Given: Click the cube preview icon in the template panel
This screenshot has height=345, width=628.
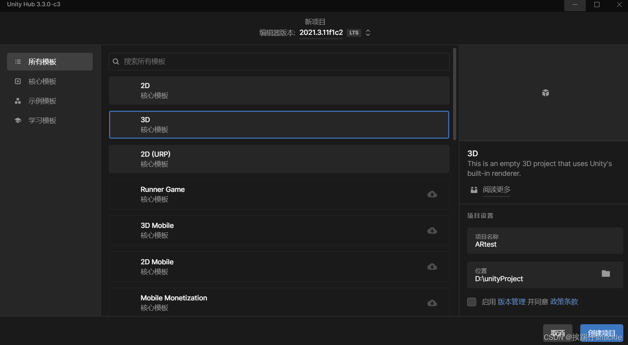Looking at the screenshot, I should [x=545, y=93].
